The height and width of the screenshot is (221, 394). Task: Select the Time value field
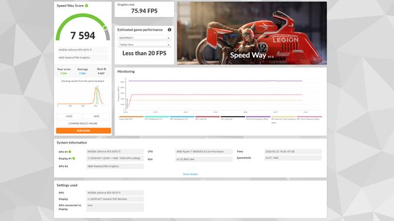293,152
